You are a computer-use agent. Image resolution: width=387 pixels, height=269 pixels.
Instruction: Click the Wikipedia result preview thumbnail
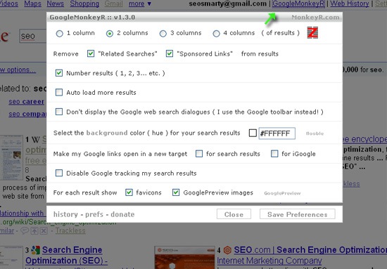[x=11, y=157]
